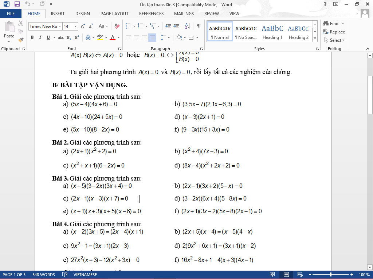Switch to the DESIGN tab
This screenshot has height=279, width=373.
pos(83,14)
